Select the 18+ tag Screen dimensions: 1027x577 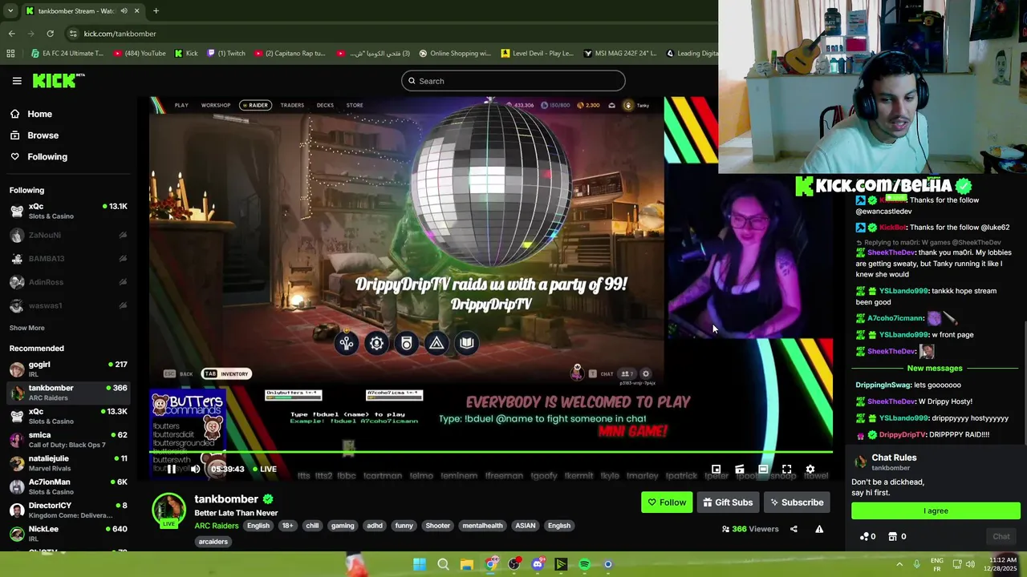287,526
